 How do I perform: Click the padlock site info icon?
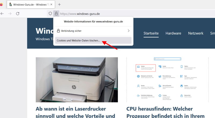tap(56, 14)
